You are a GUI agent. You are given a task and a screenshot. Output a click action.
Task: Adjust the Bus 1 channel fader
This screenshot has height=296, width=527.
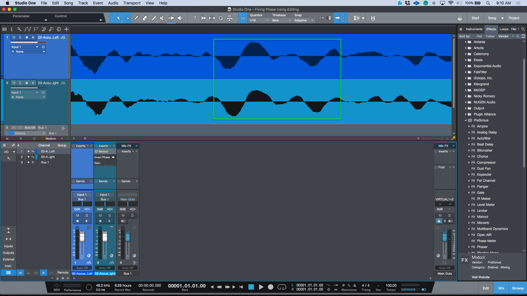pyautogui.click(x=128, y=237)
